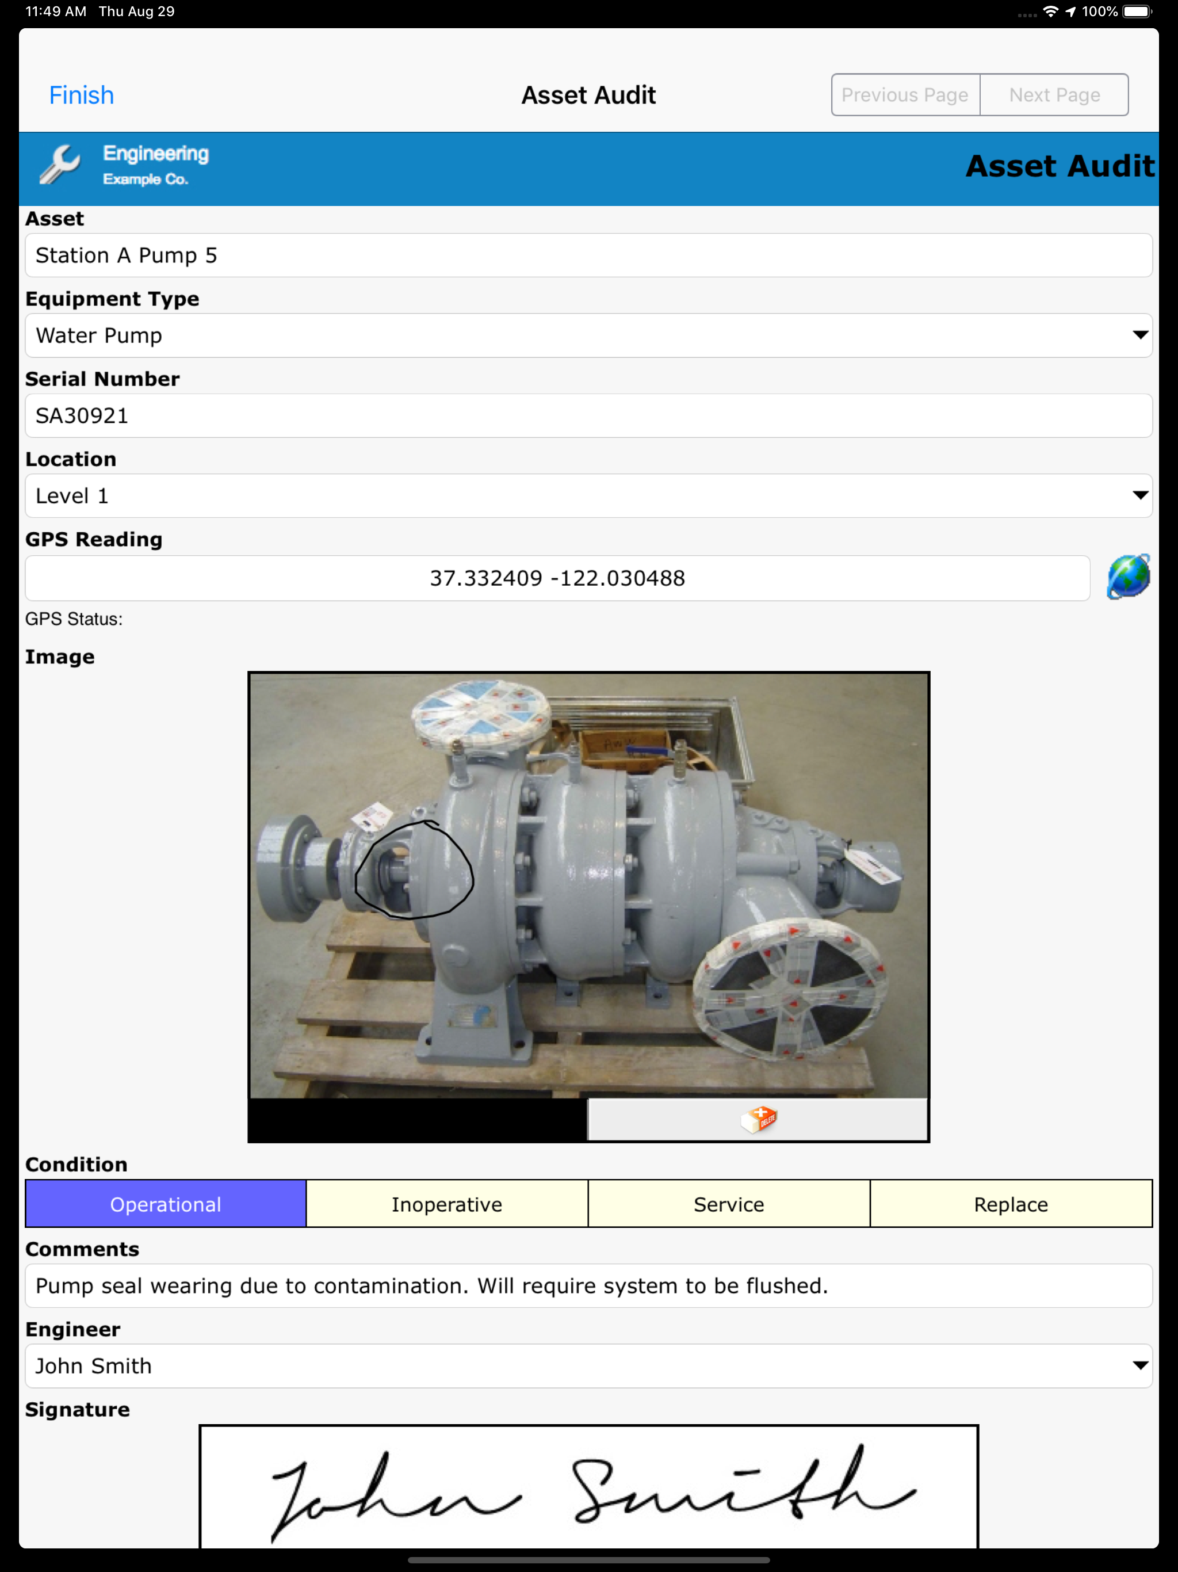This screenshot has height=1572, width=1178.
Task: Tap the delete image icon
Action: [x=759, y=1119]
